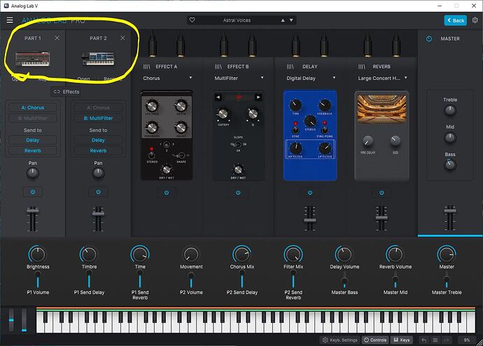Toggle the Effect A Chorus power button
The image size is (483, 346).
[167, 193]
